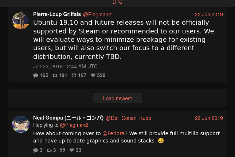The width and height of the screenshot is (235, 157).
Task: Follow the @Fedora mention link
Action: point(113,133)
